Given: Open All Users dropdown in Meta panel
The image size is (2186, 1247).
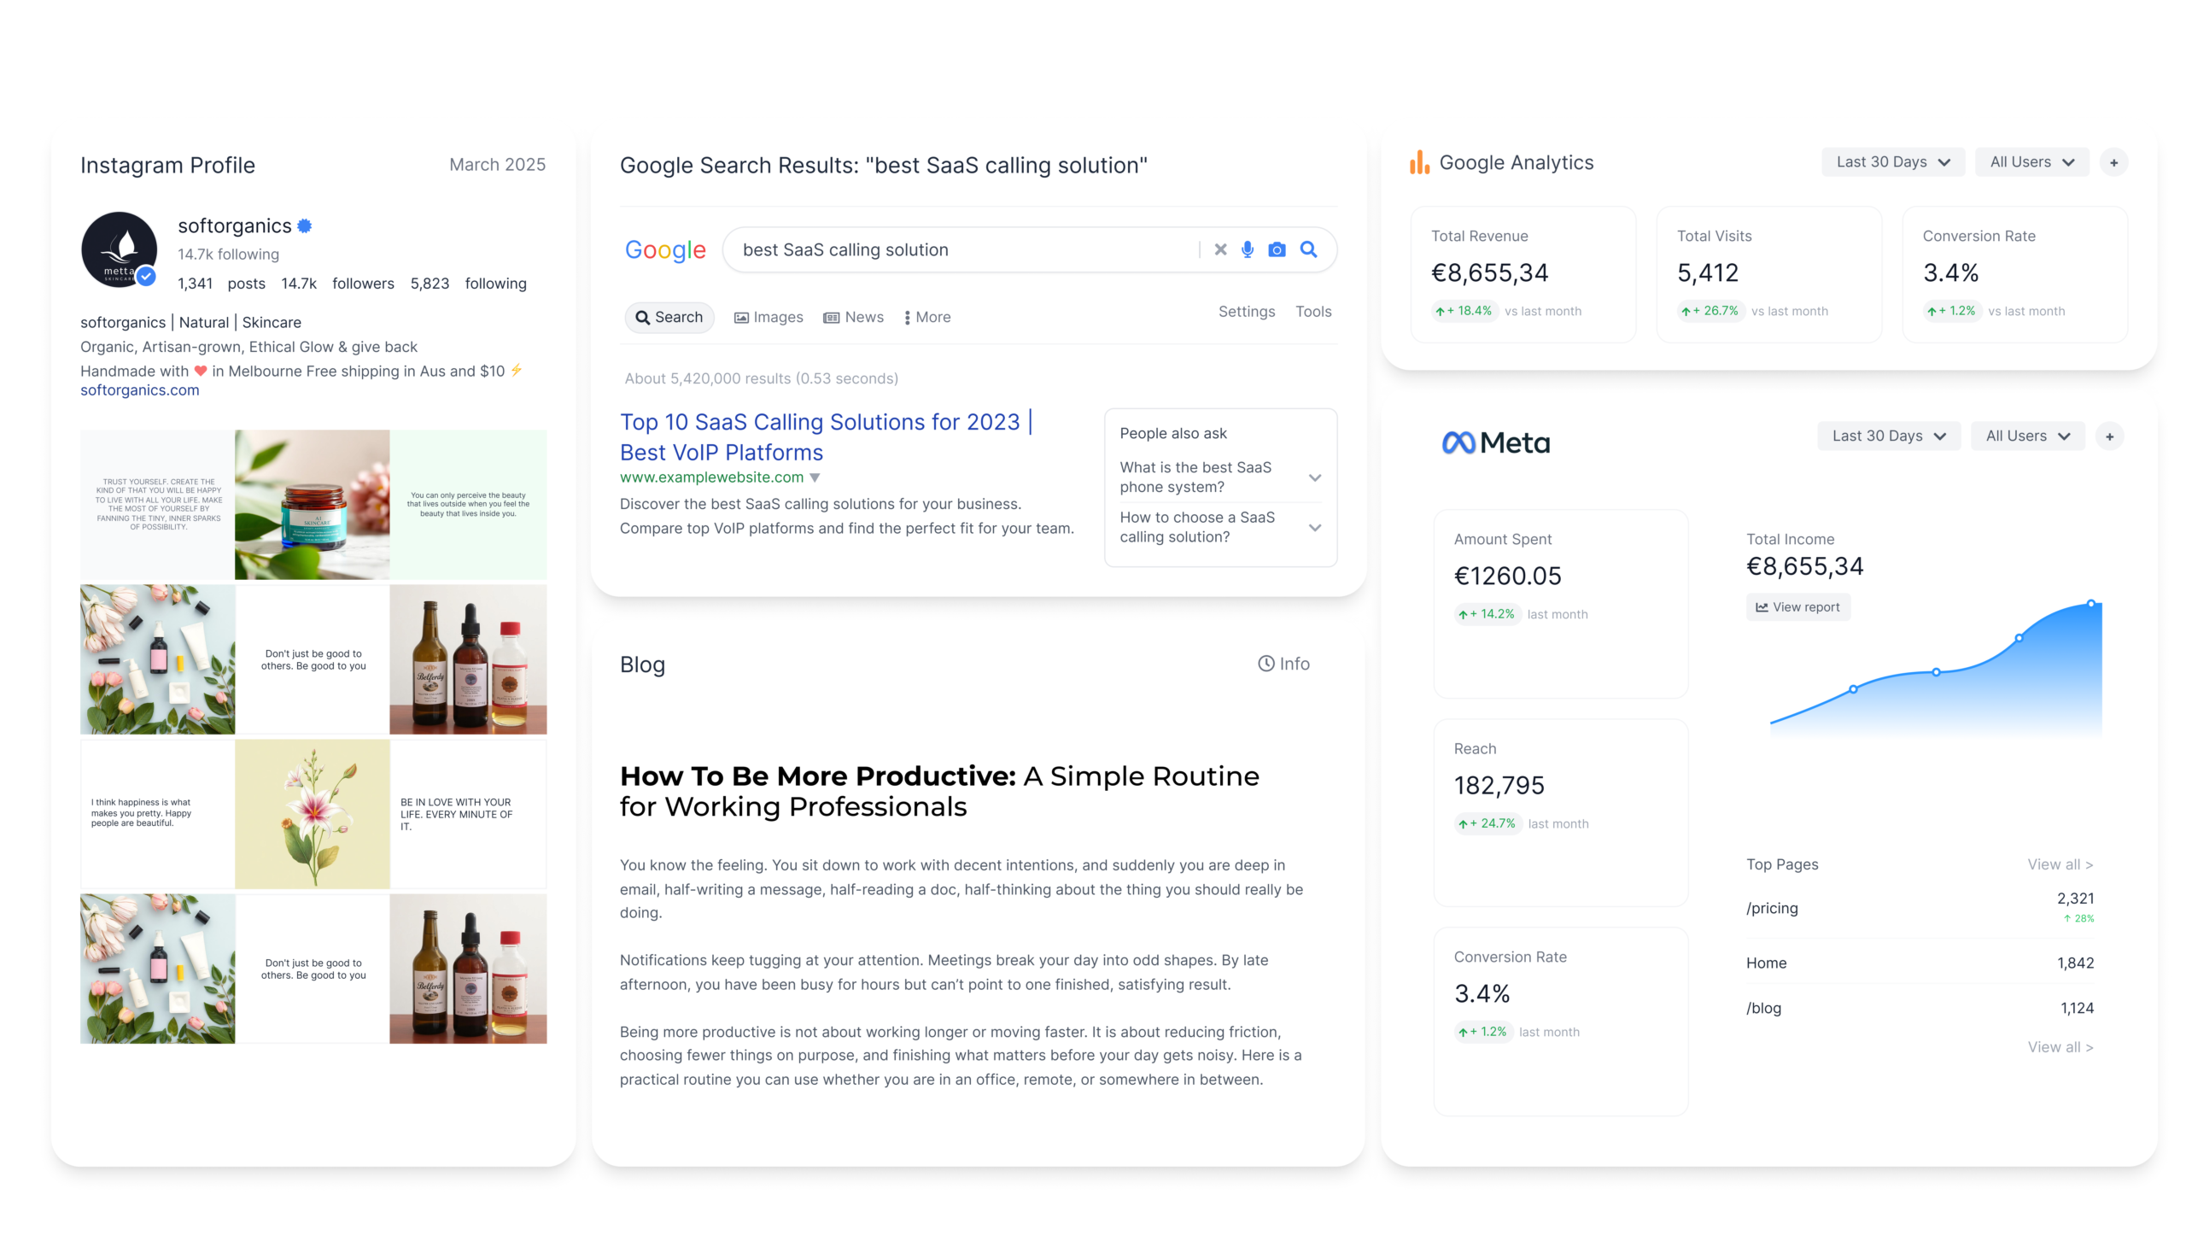Looking at the screenshot, I should [2027, 436].
